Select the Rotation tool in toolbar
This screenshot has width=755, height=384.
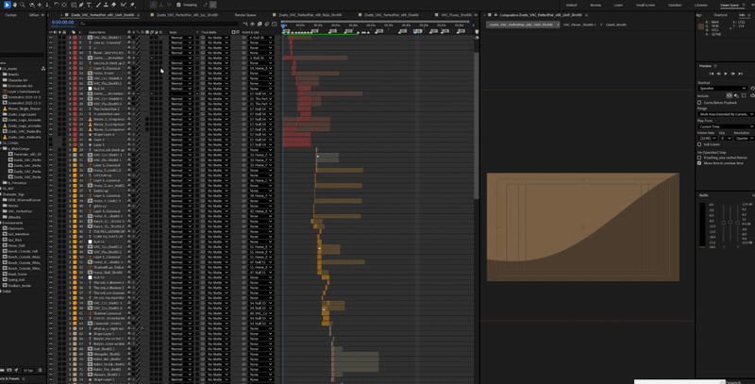[x=57, y=5]
